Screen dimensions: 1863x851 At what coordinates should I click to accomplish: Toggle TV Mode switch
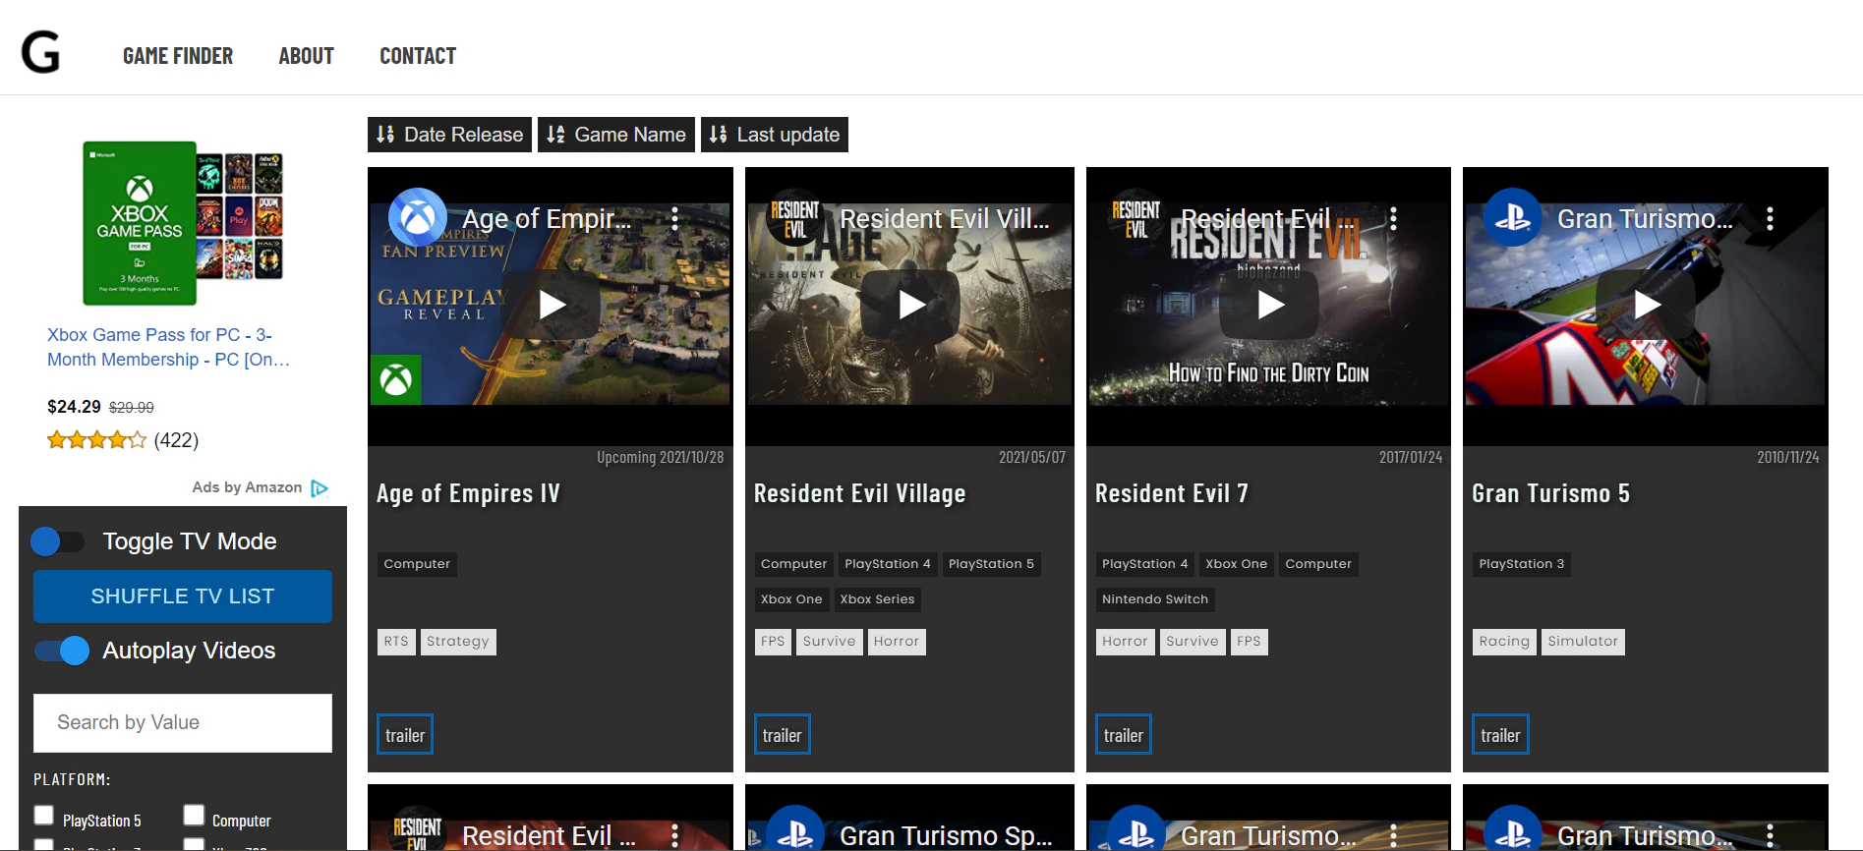58,541
